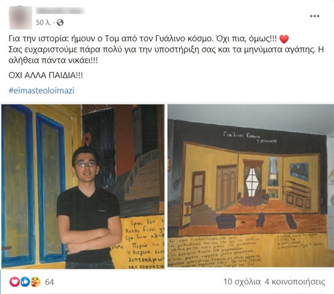Click the care hug reaction icon
The image size is (334, 294).
coord(35,282)
